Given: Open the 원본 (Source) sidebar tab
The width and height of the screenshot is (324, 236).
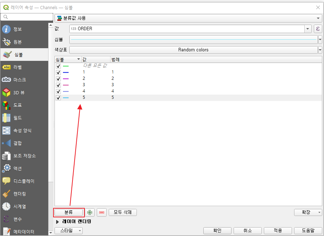Looking at the screenshot, I should (24, 42).
